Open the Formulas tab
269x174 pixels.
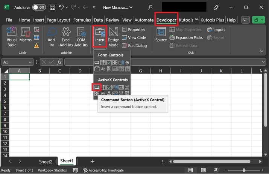click(x=82, y=20)
